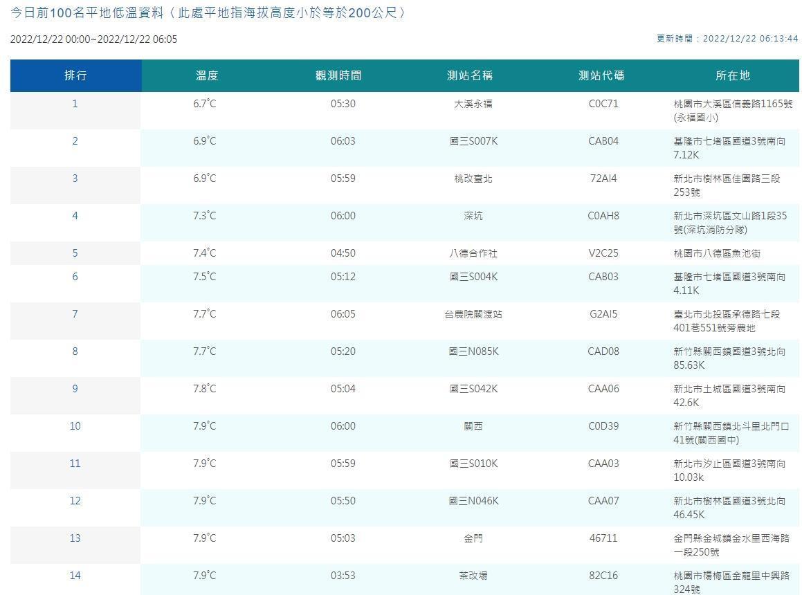This screenshot has width=802, height=595.
Task: Select station name 關西
Action: tap(473, 426)
